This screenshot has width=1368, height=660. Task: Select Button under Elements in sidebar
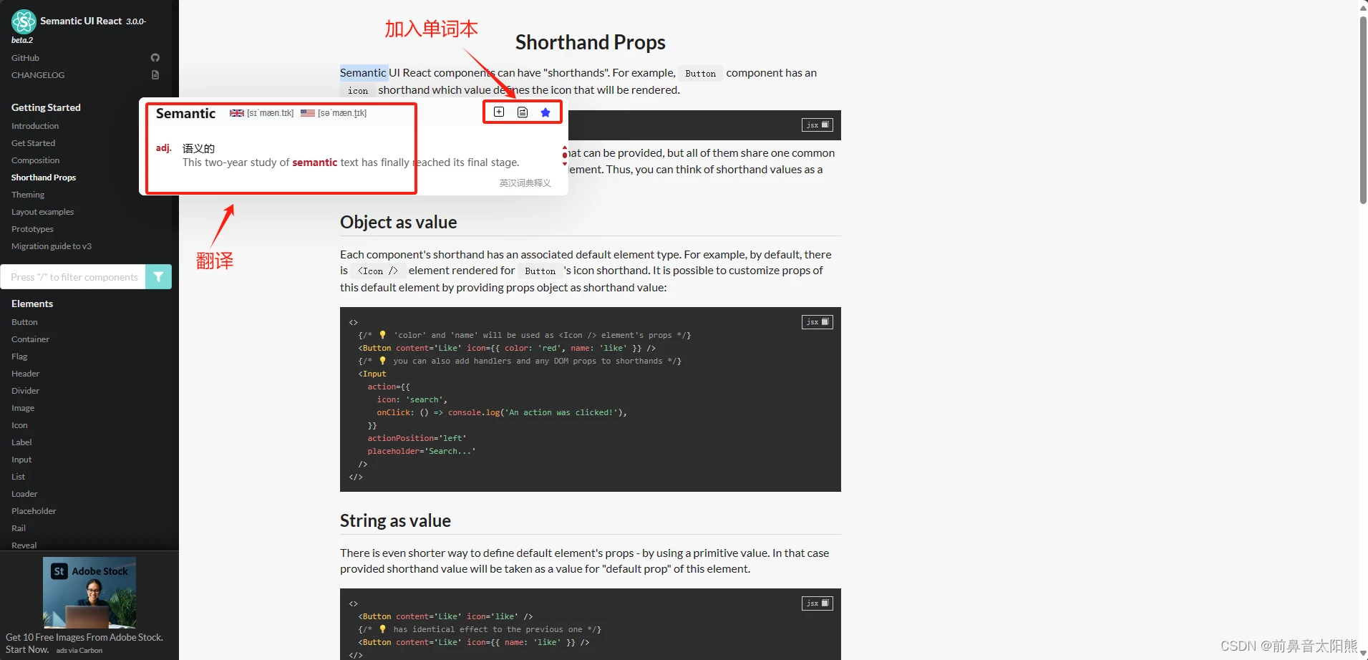point(24,322)
